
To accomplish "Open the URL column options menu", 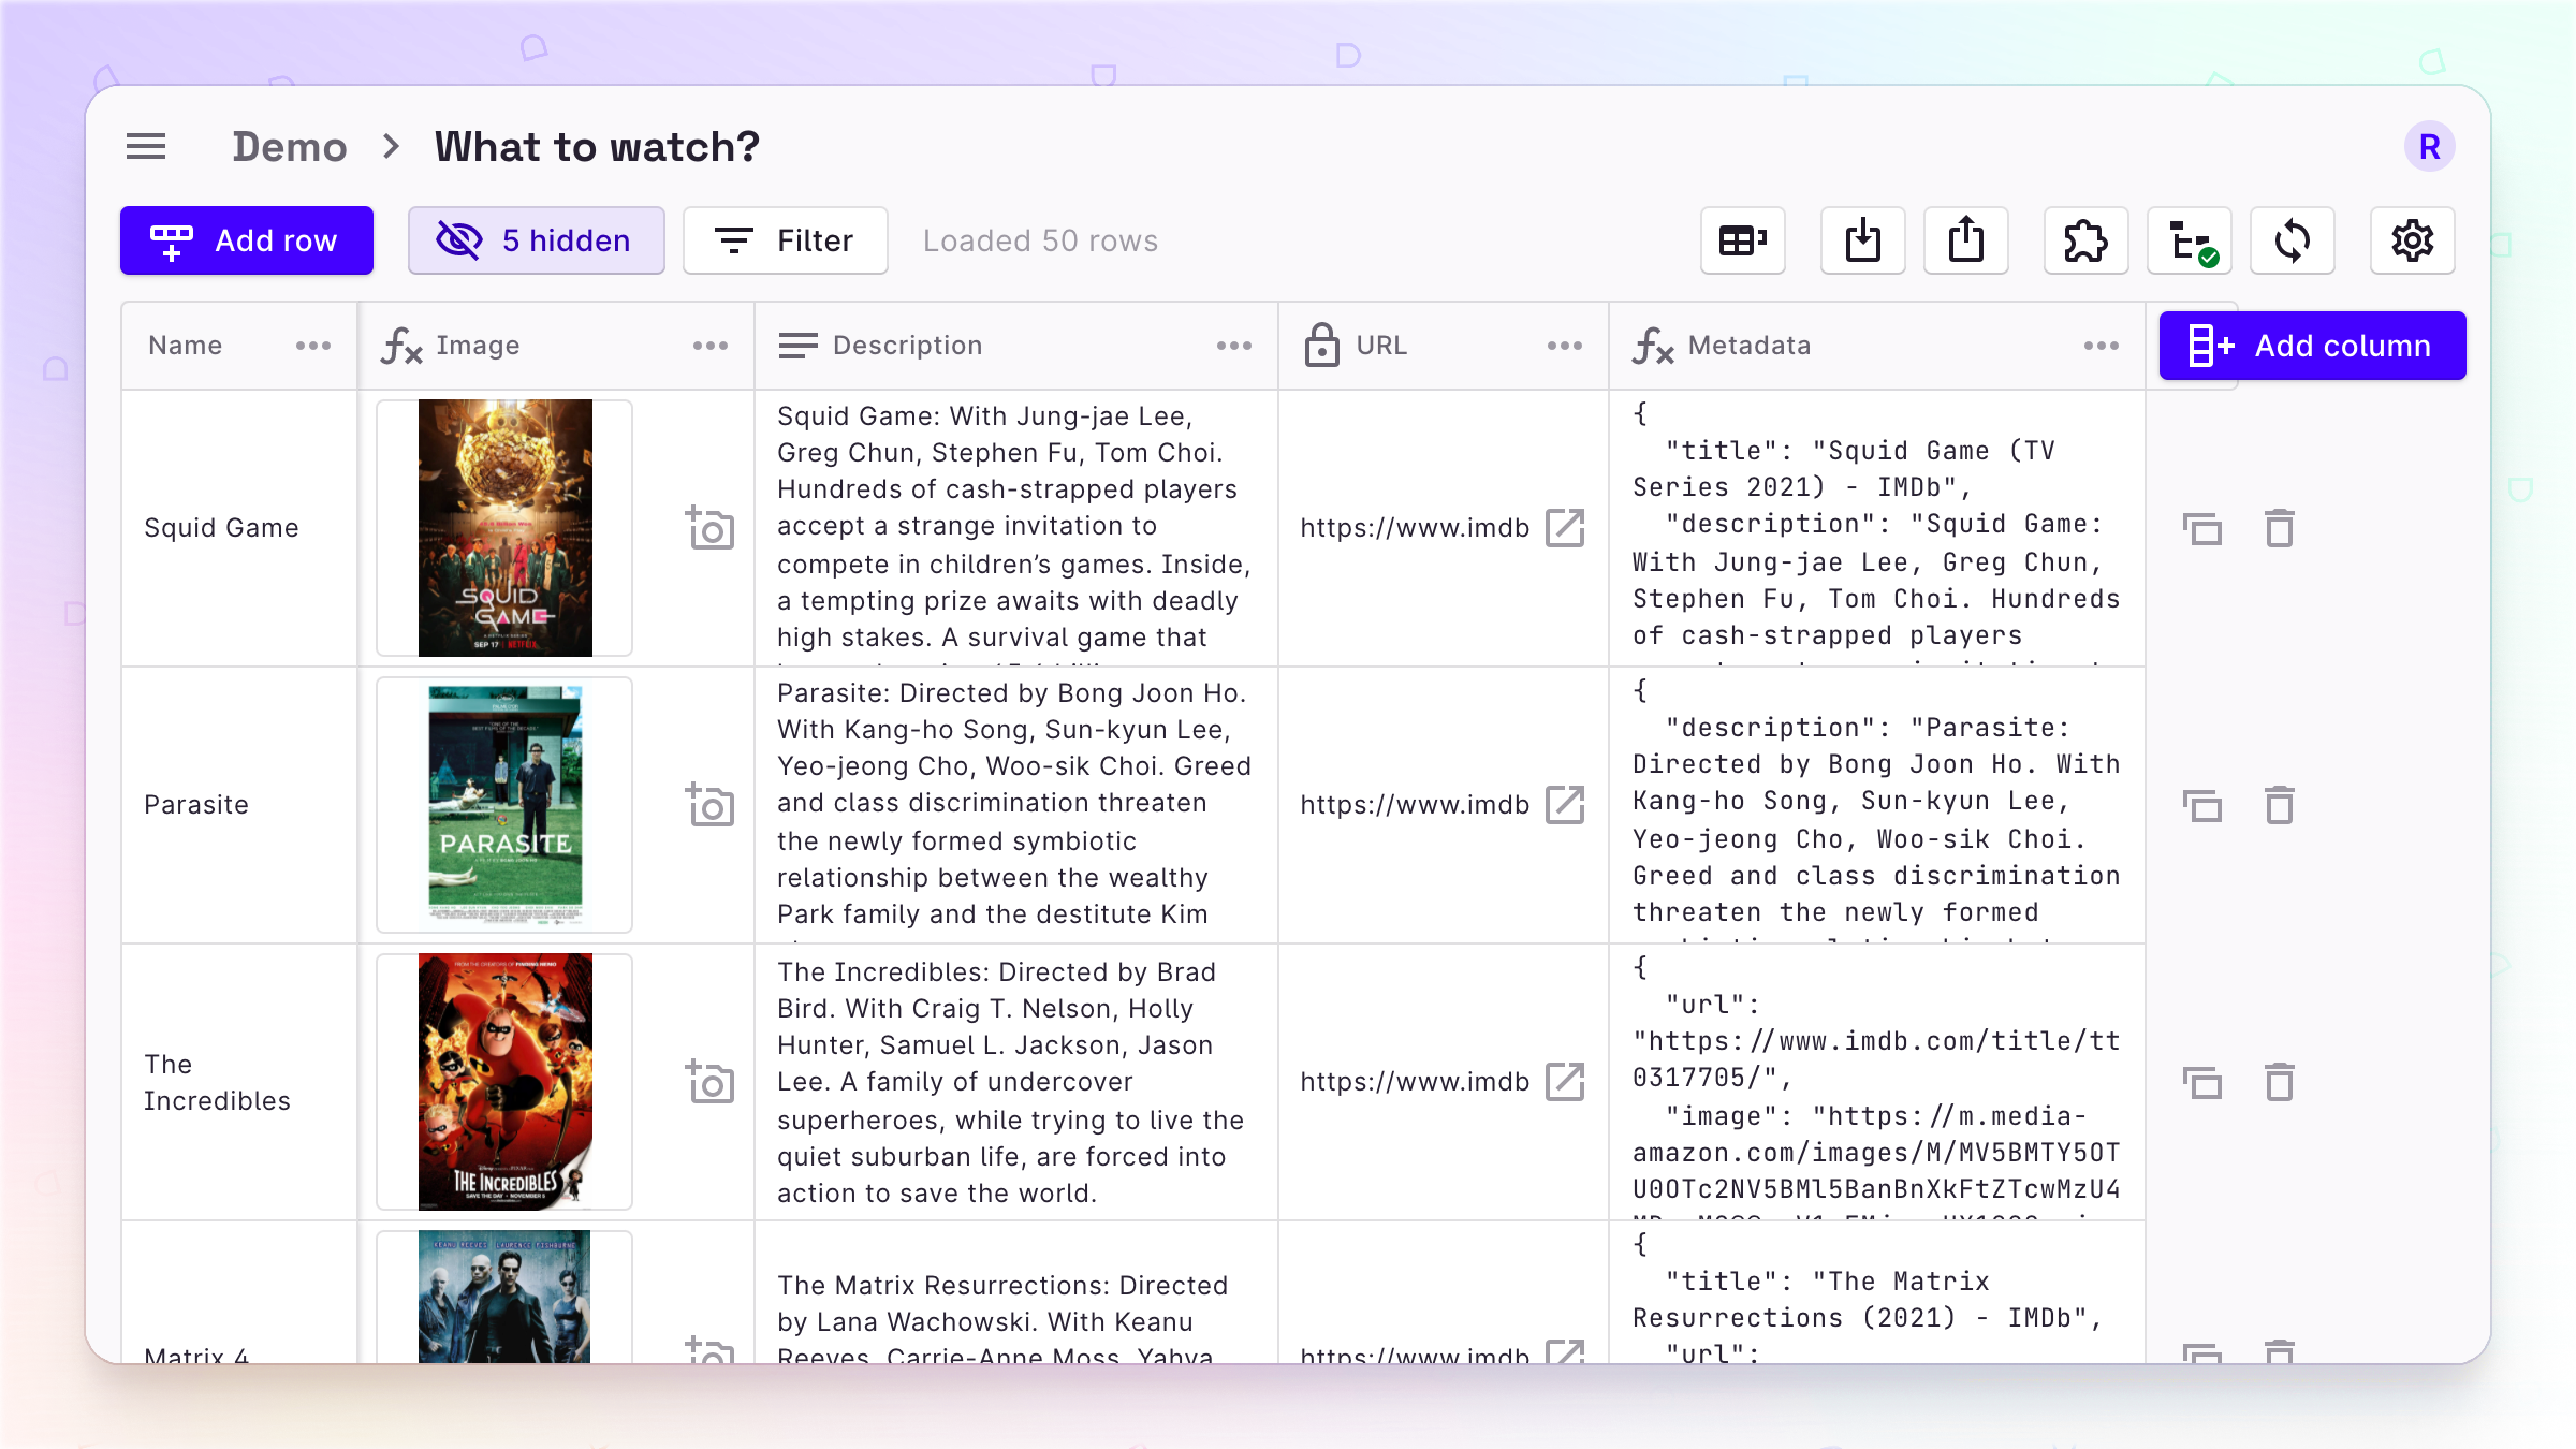I will coord(1564,346).
